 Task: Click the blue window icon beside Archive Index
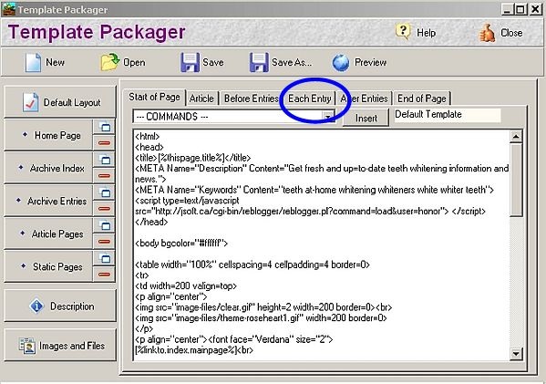pyautogui.click(x=104, y=160)
